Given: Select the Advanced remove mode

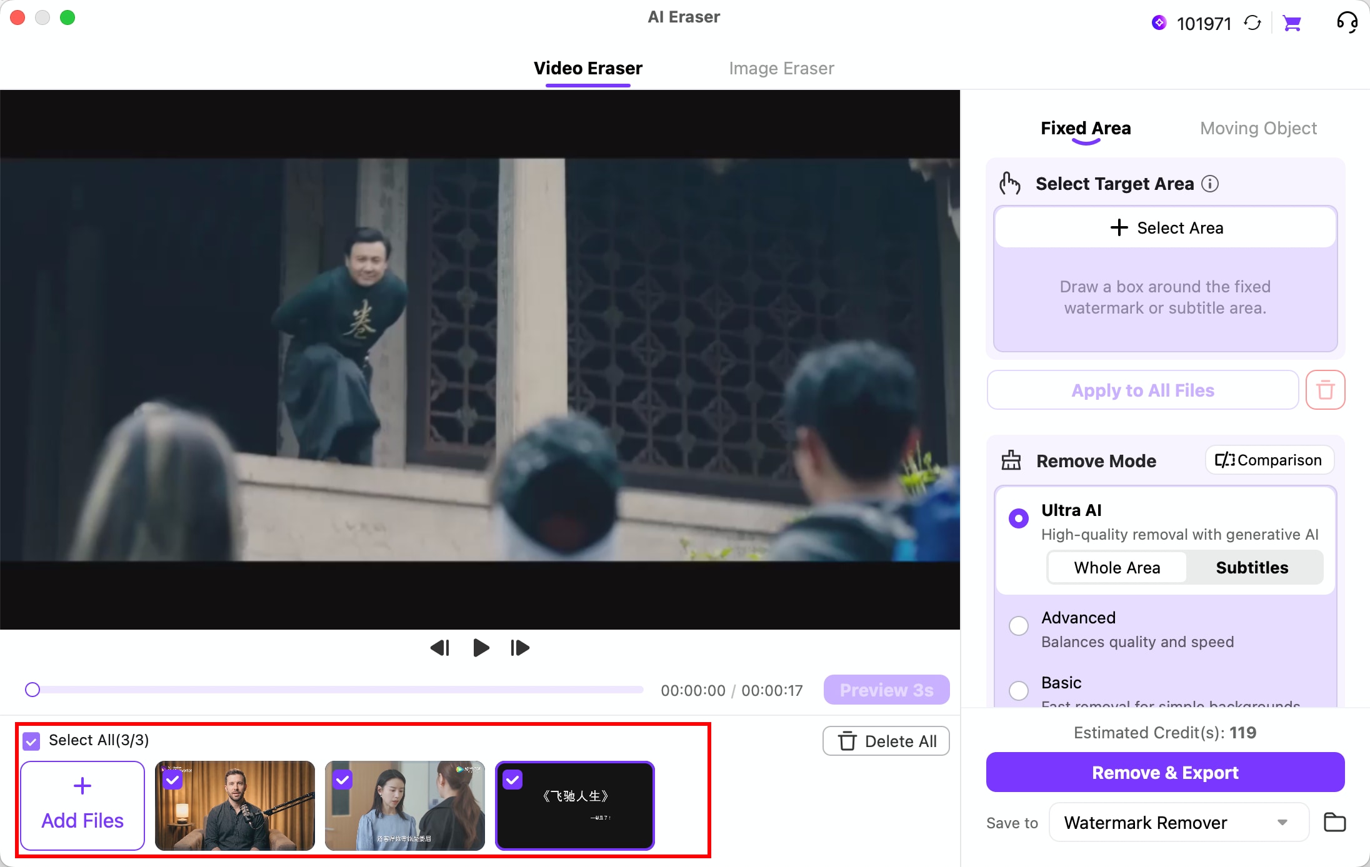Looking at the screenshot, I should coord(1019,625).
